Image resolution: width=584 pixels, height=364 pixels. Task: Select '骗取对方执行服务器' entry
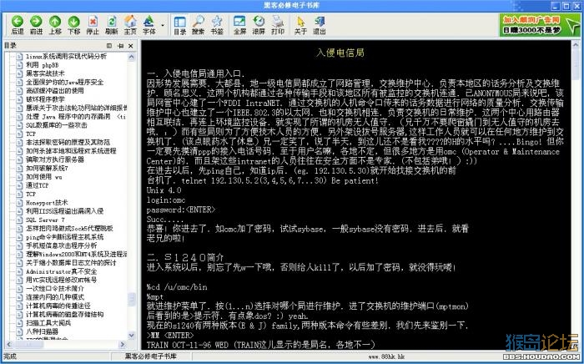55,159
